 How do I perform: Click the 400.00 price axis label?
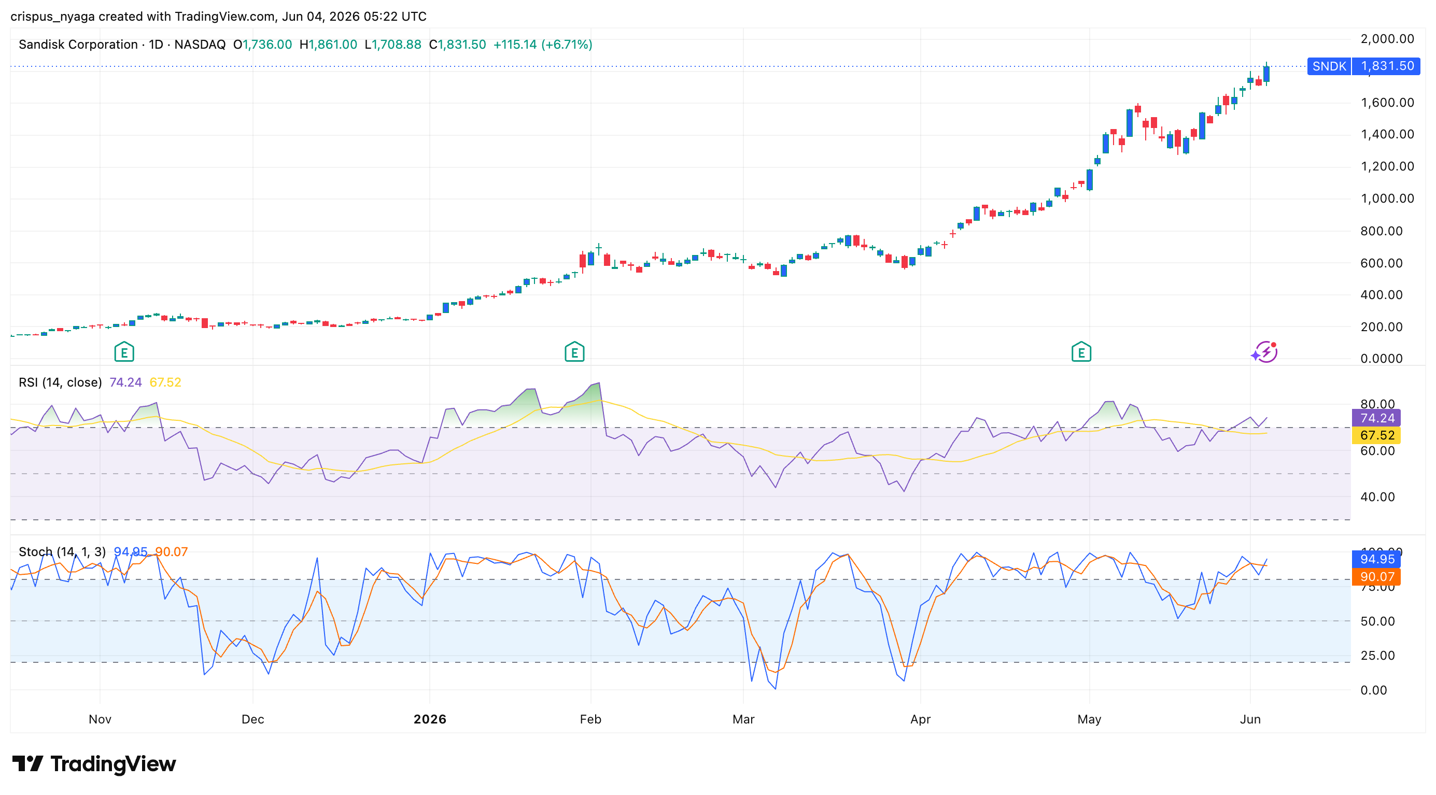coord(1382,295)
